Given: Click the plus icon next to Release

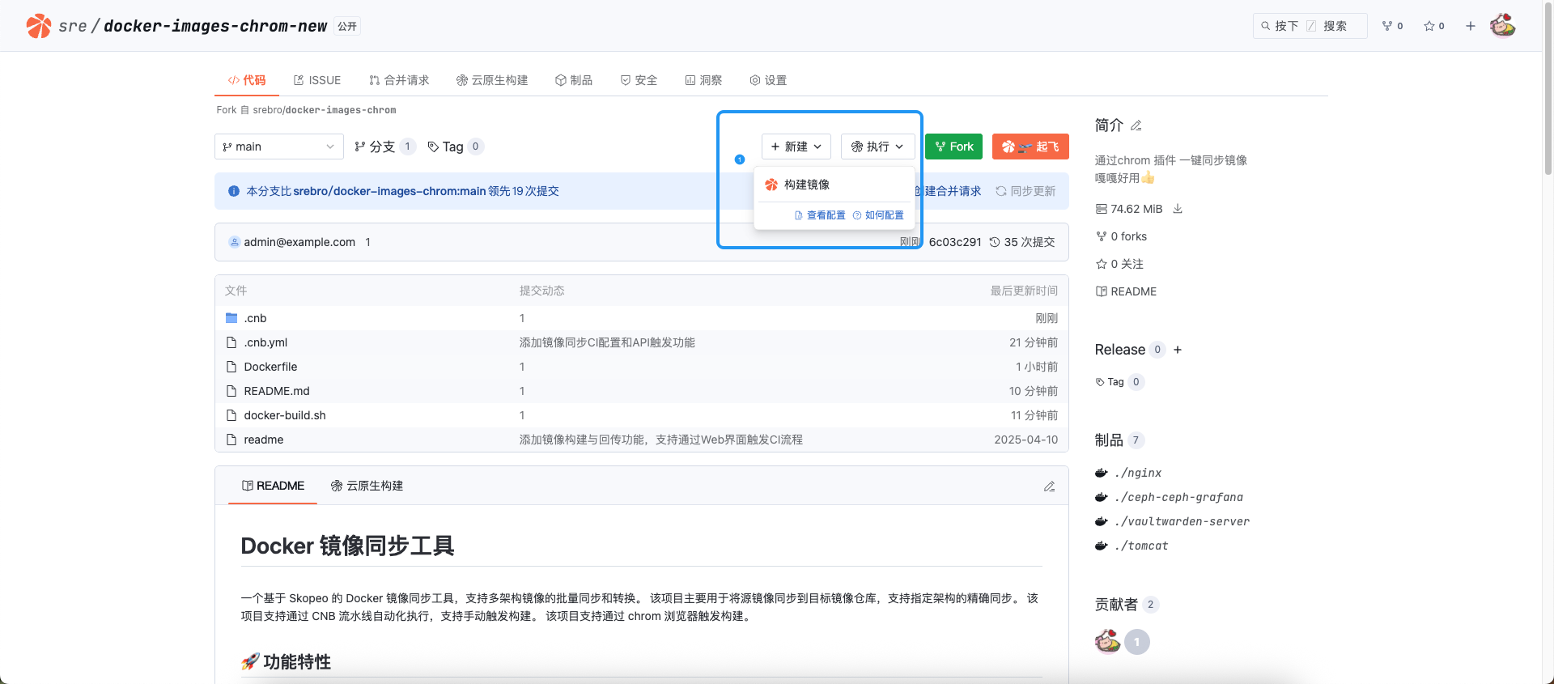Looking at the screenshot, I should [x=1178, y=350].
